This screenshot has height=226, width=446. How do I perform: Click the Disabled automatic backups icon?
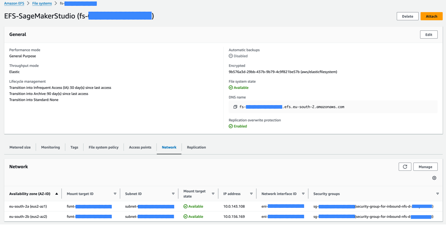coord(231,56)
